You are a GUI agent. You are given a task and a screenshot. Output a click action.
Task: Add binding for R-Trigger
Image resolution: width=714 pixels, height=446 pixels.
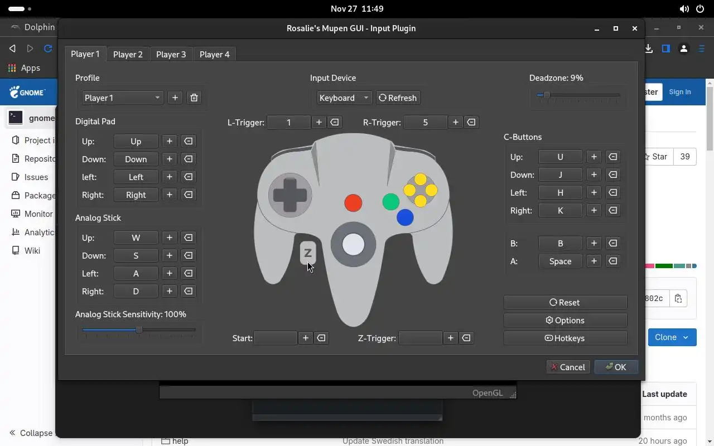(456, 122)
